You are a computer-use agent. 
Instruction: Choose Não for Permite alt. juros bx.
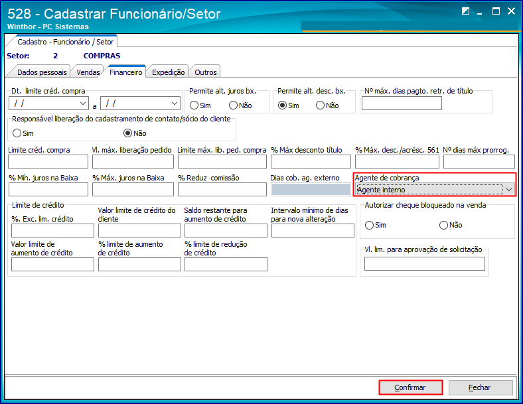pyautogui.click(x=240, y=105)
